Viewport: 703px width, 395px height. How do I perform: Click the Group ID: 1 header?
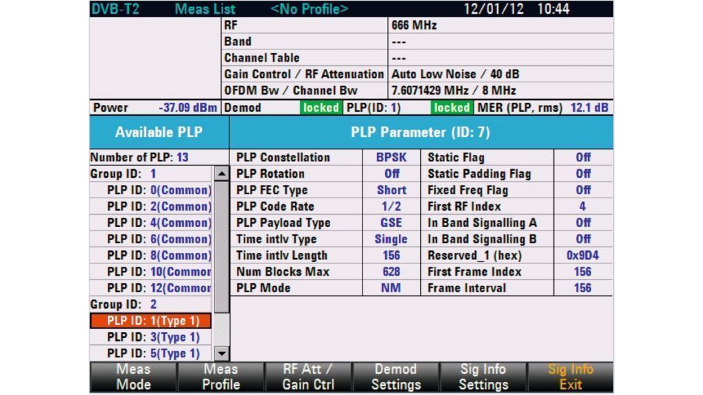[124, 174]
